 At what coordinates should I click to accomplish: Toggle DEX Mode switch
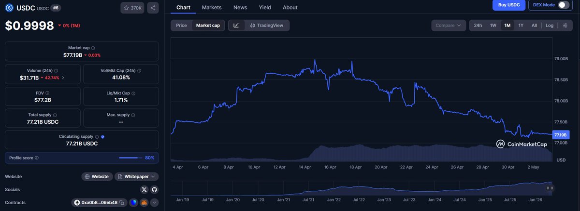click(564, 5)
